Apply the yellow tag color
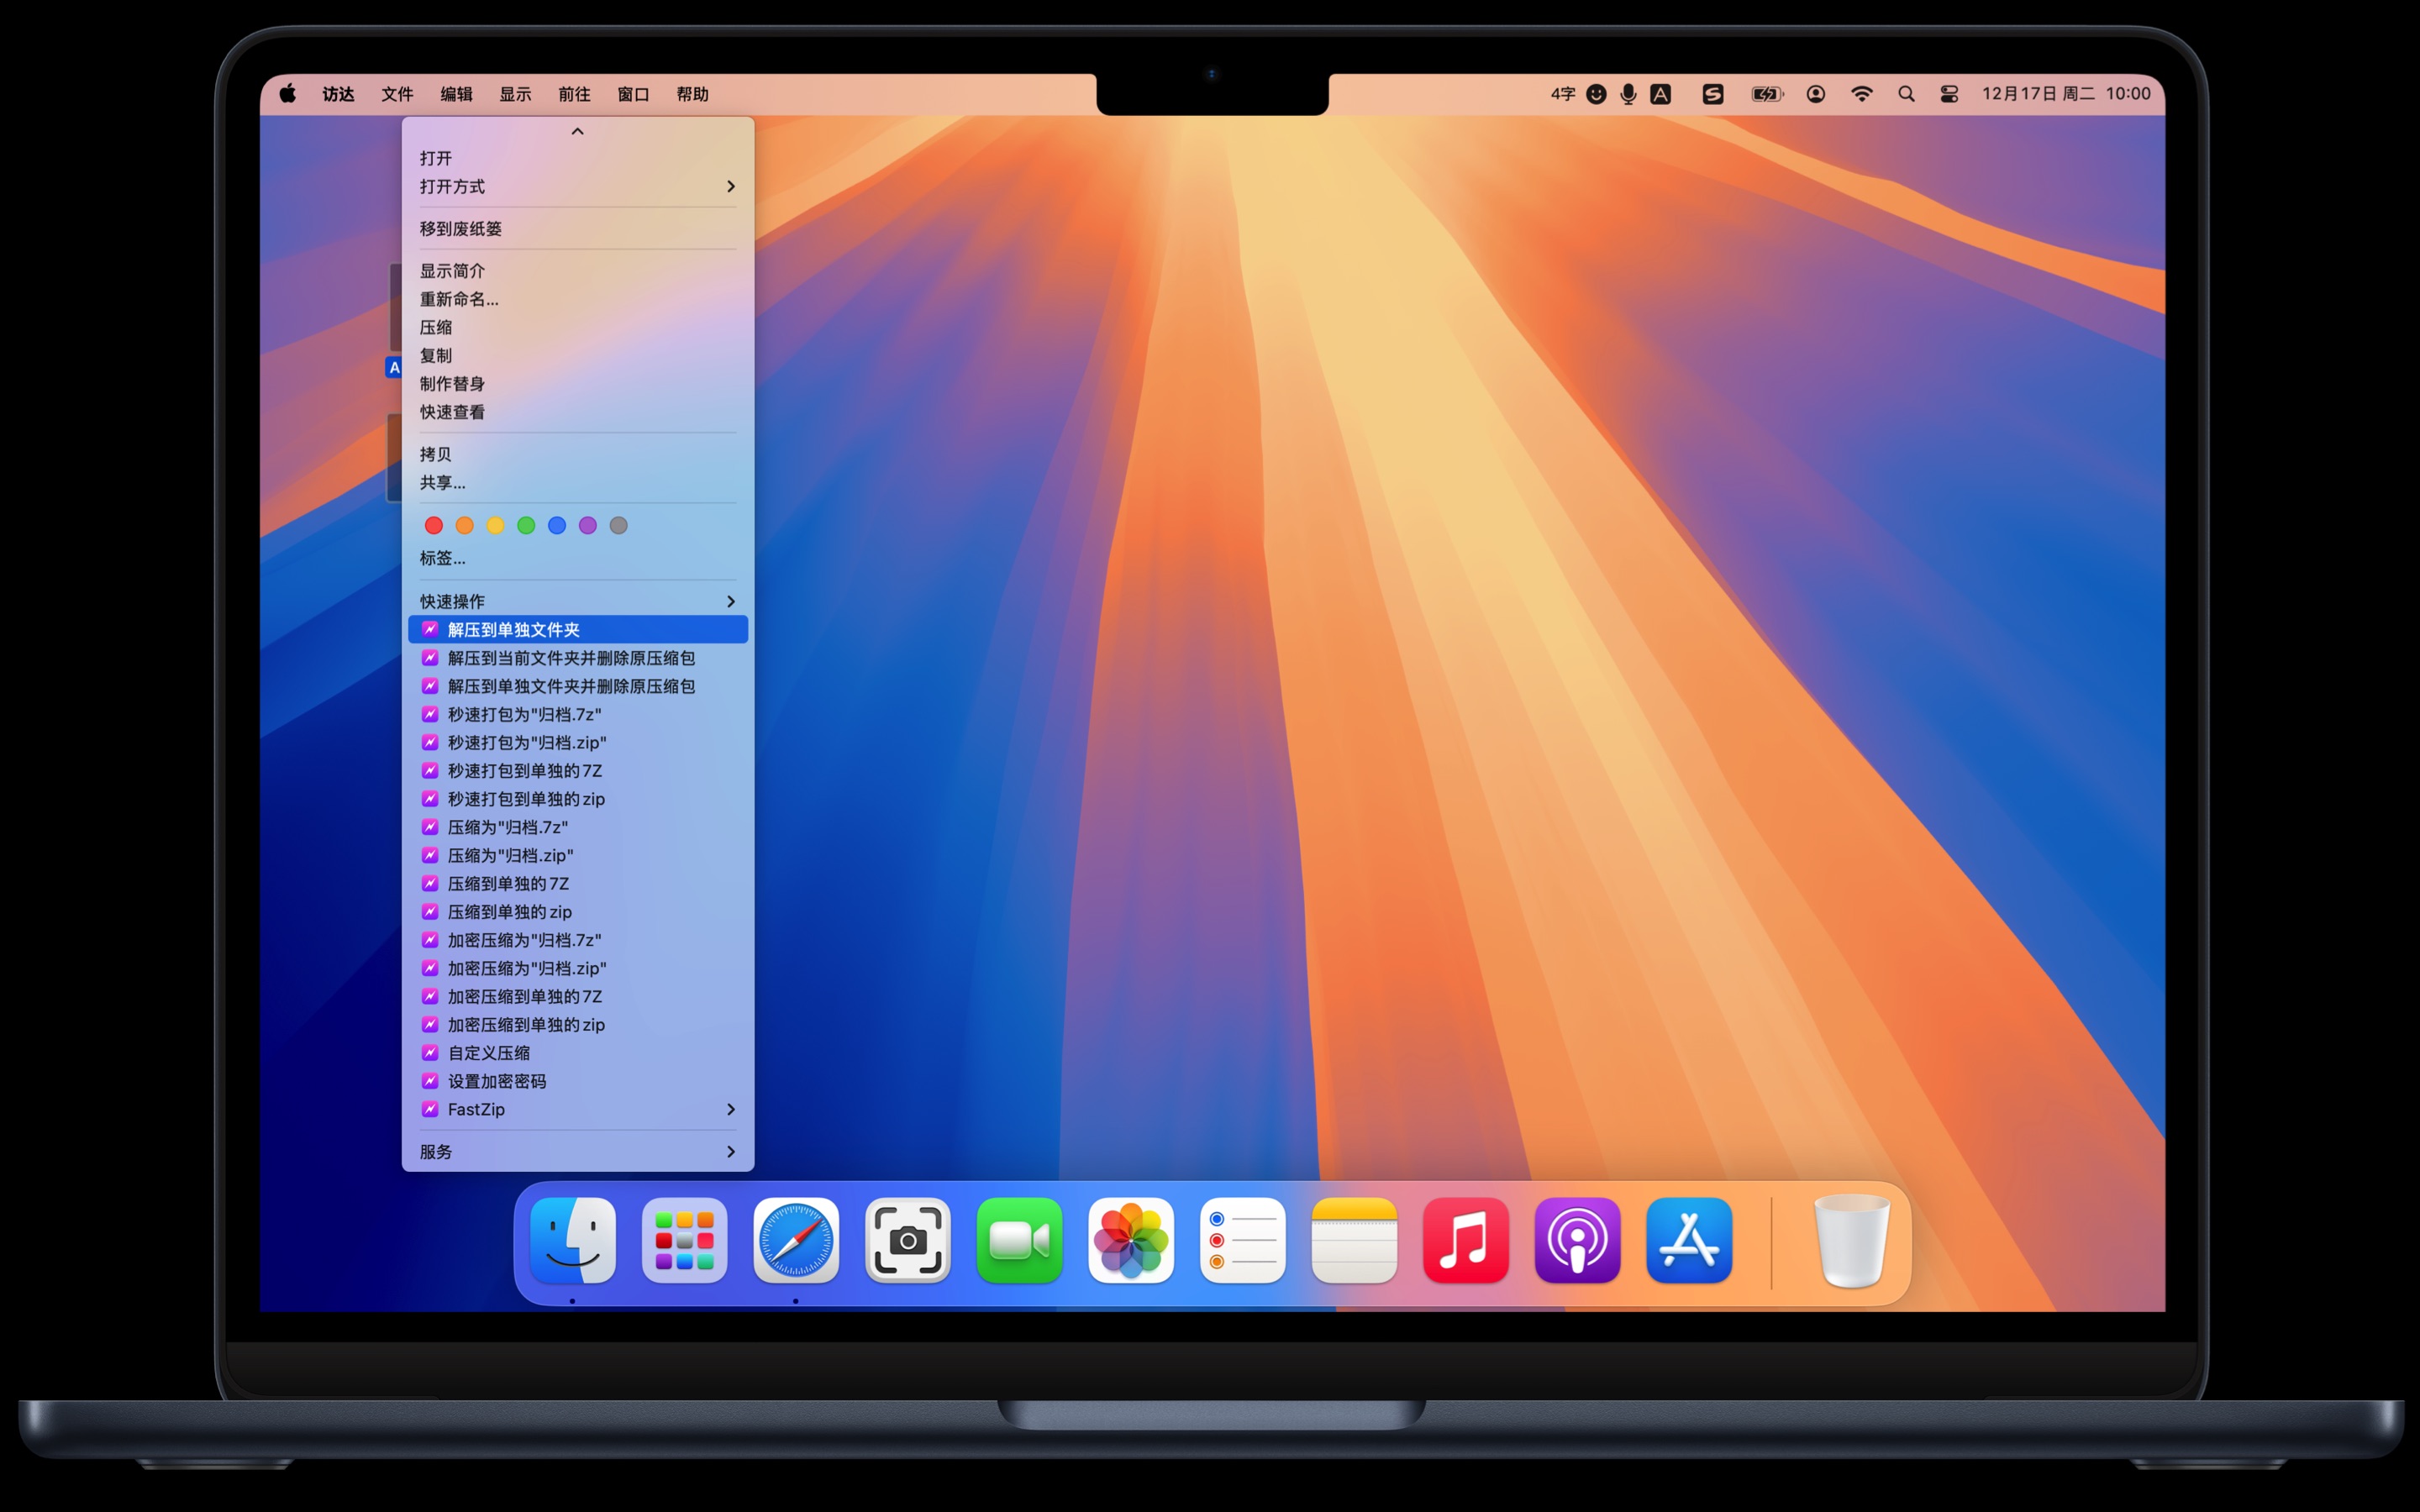The image size is (2420, 1512). (x=495, y=526)
